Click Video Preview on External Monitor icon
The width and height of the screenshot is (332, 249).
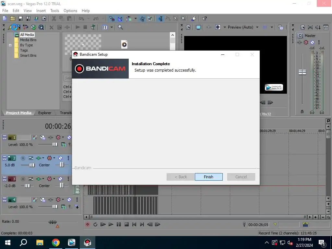coord(198,27)
